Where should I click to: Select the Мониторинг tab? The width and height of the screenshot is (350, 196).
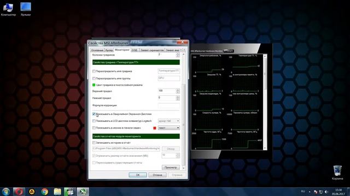click(x=122, y=50)
